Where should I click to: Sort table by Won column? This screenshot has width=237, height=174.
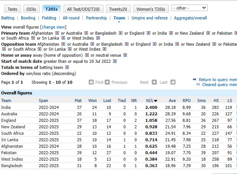pyautogui.click(x=93, y=101)
